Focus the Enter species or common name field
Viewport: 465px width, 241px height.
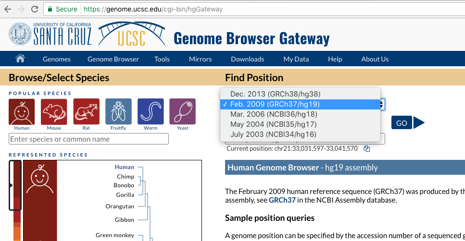(88, 139)
